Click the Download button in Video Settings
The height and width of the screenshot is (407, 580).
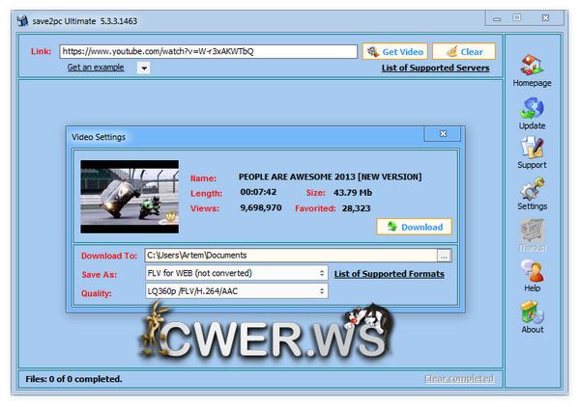pos(414,227)
